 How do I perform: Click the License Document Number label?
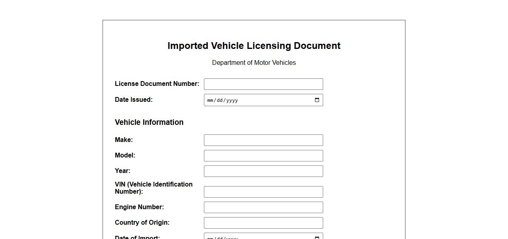click(x=157, y=84)
